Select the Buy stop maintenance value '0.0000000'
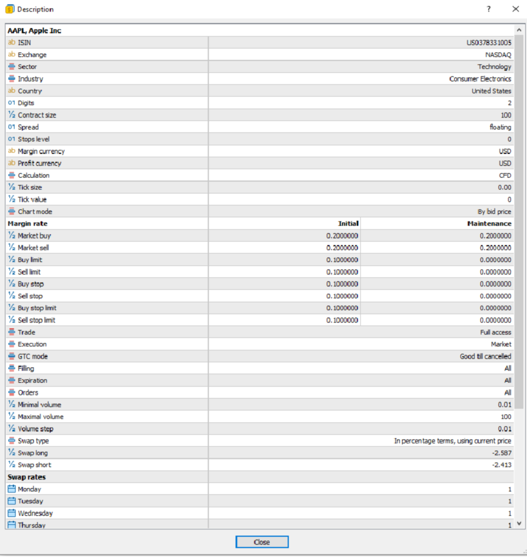527x560 pixels. pyautogui.click(x=496, y=284)
